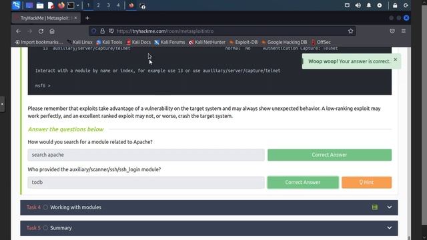Open the display settings tray icon
Screen dimensions: 427x240
(x=347, y=5)
